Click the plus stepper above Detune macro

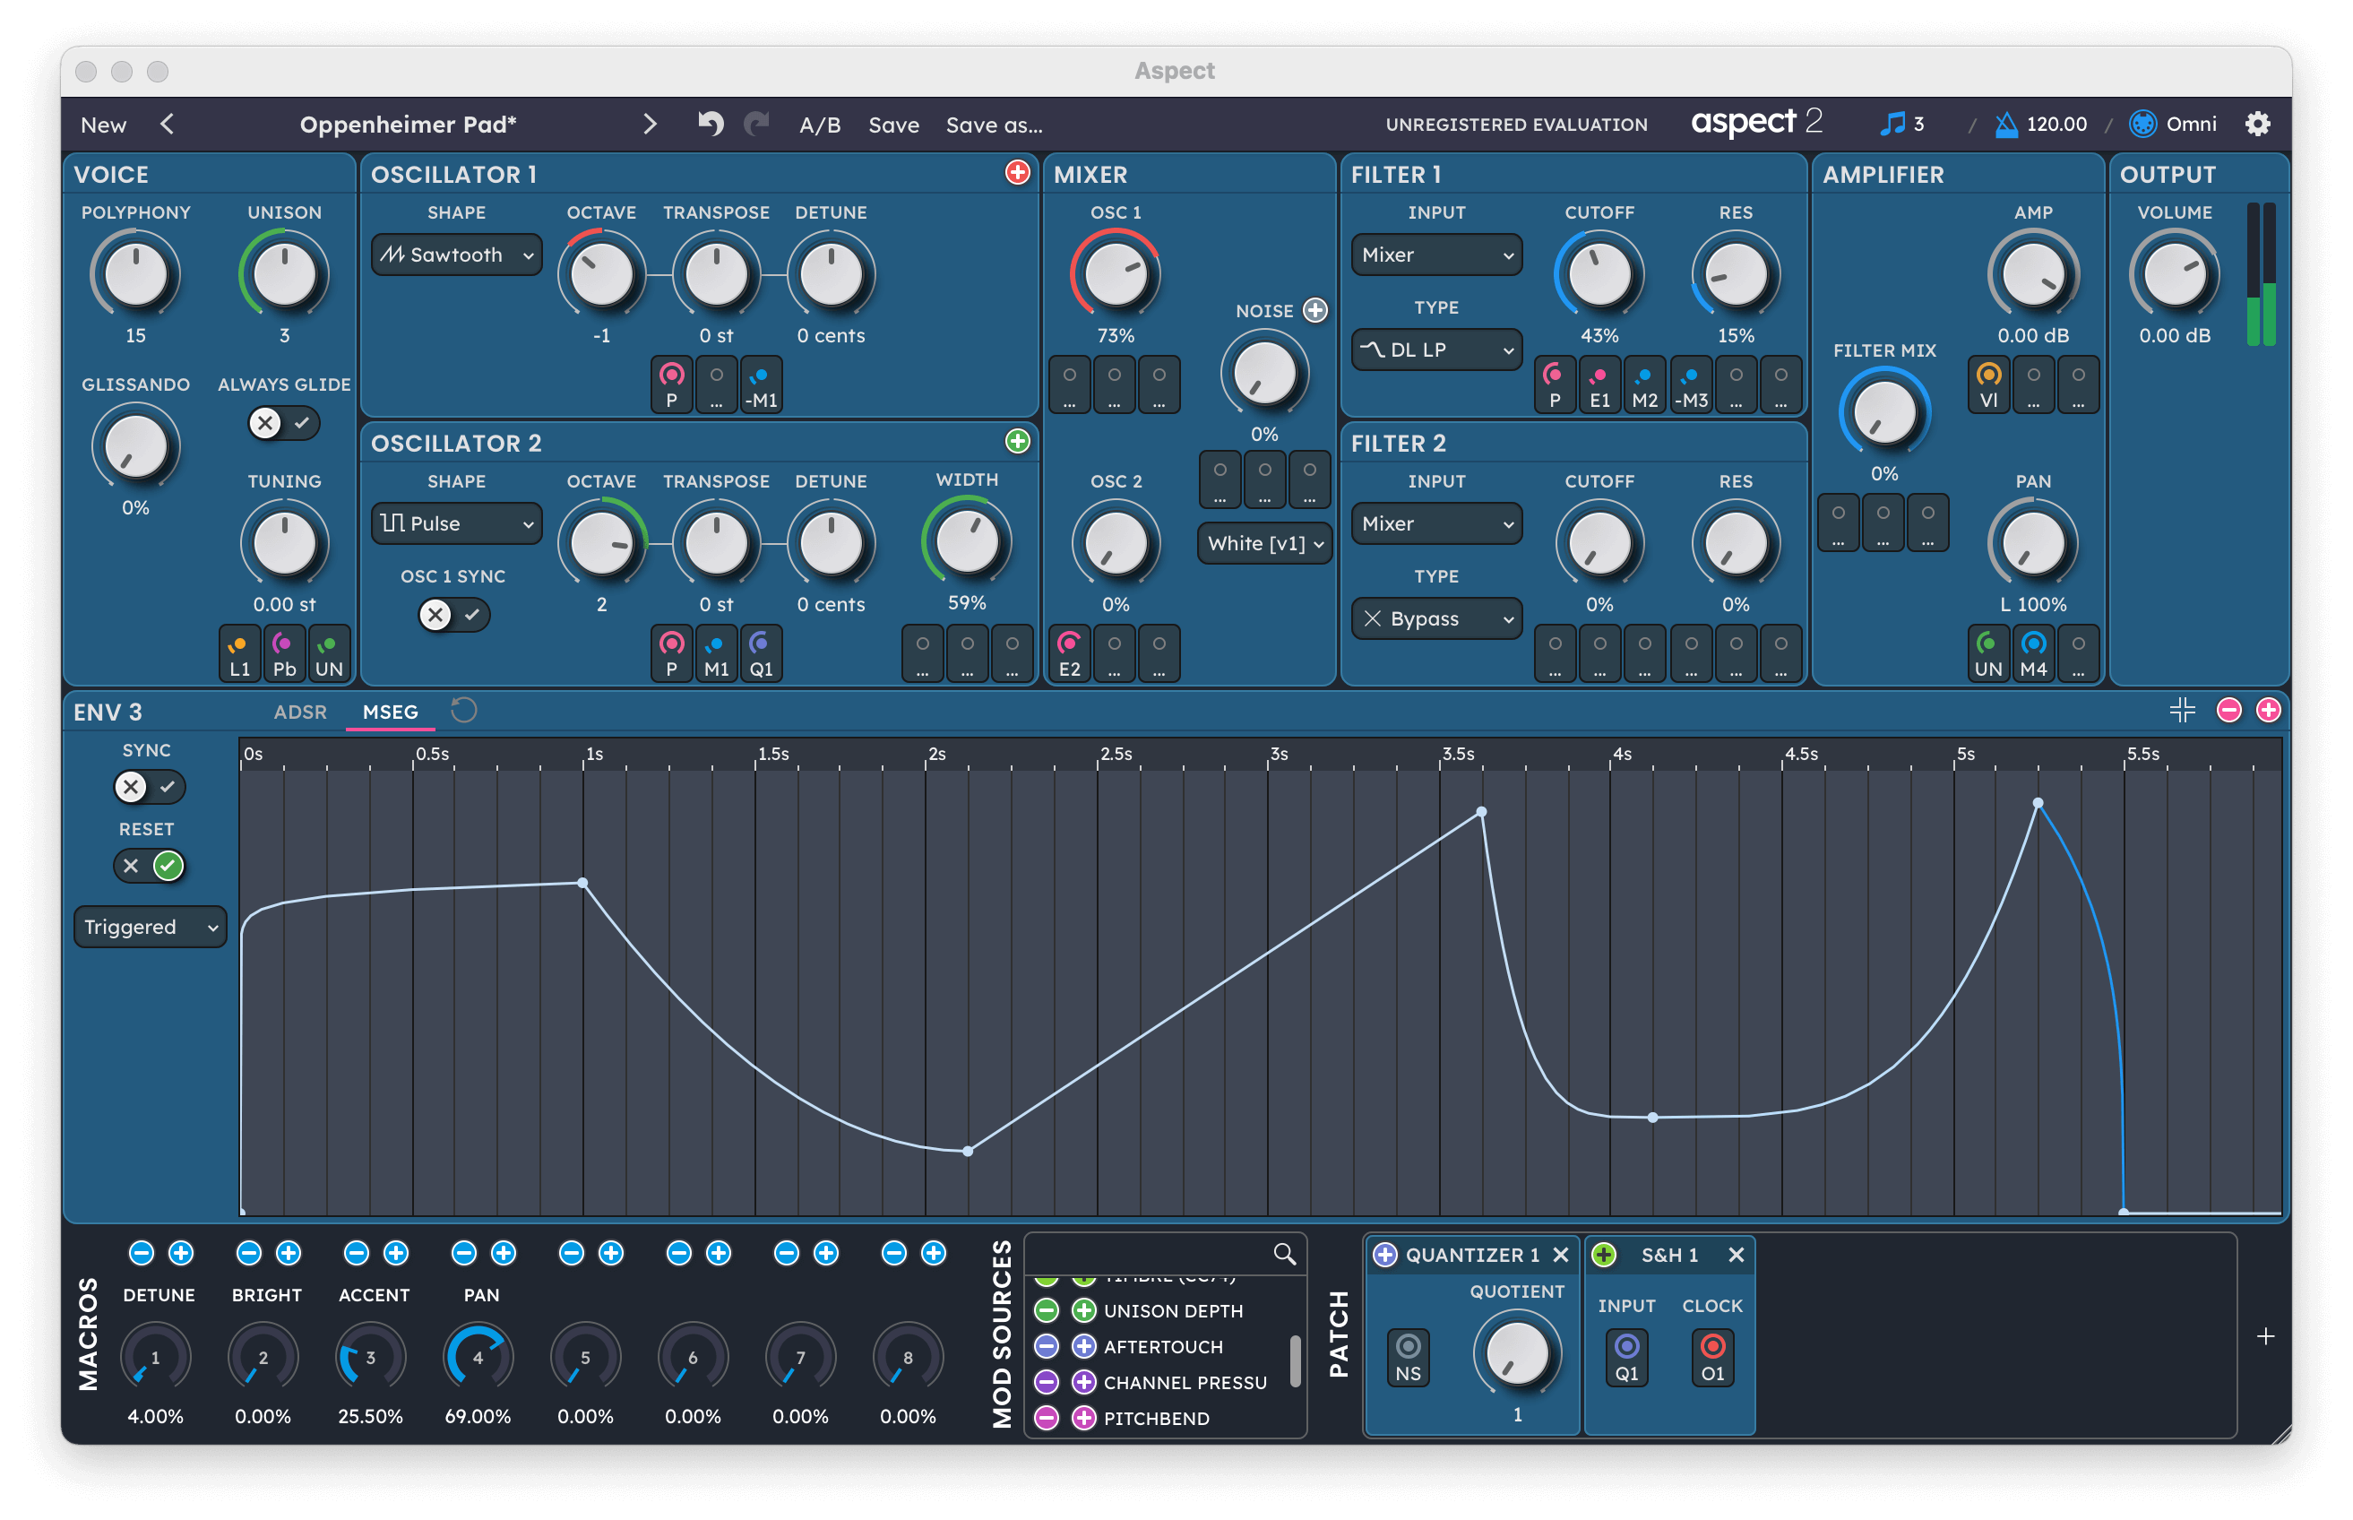(180, 1253)
